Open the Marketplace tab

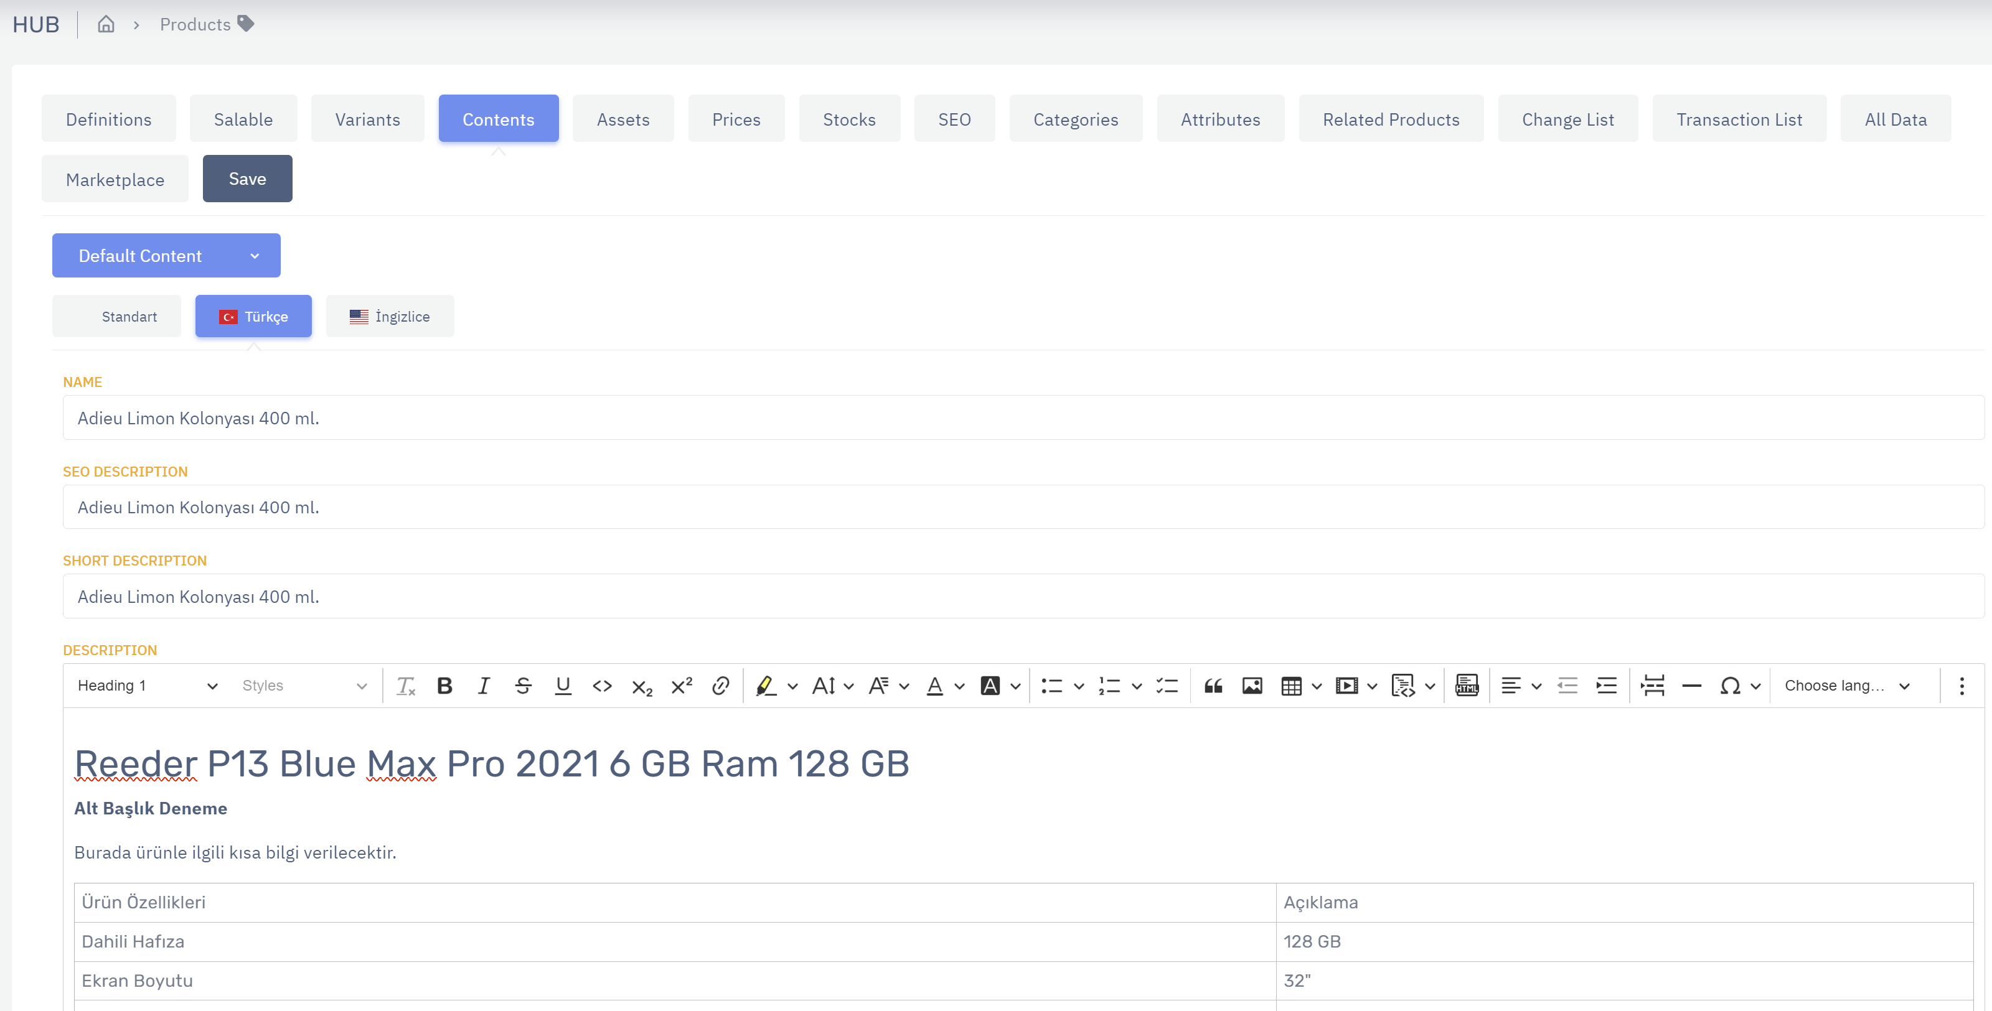(x=115, y=179)
